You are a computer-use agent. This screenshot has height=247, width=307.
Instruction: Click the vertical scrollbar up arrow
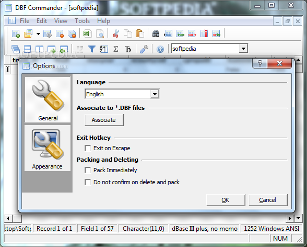(299, 60)
